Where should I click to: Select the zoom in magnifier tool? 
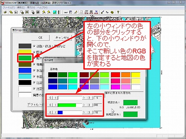tap(44, 12)
